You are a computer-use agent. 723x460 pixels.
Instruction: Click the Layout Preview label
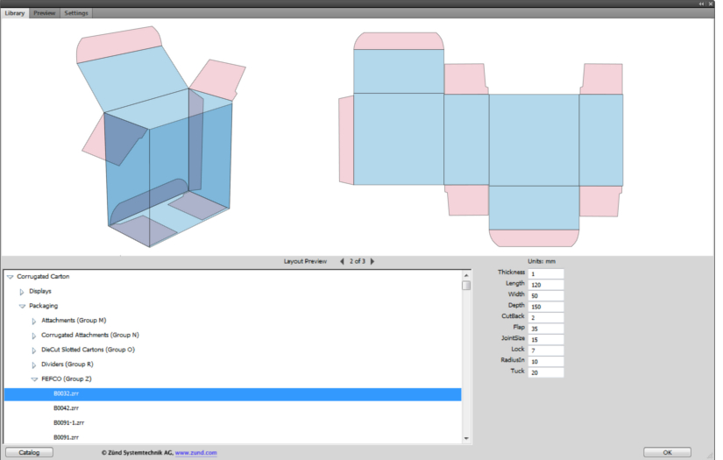coord(305,261)
